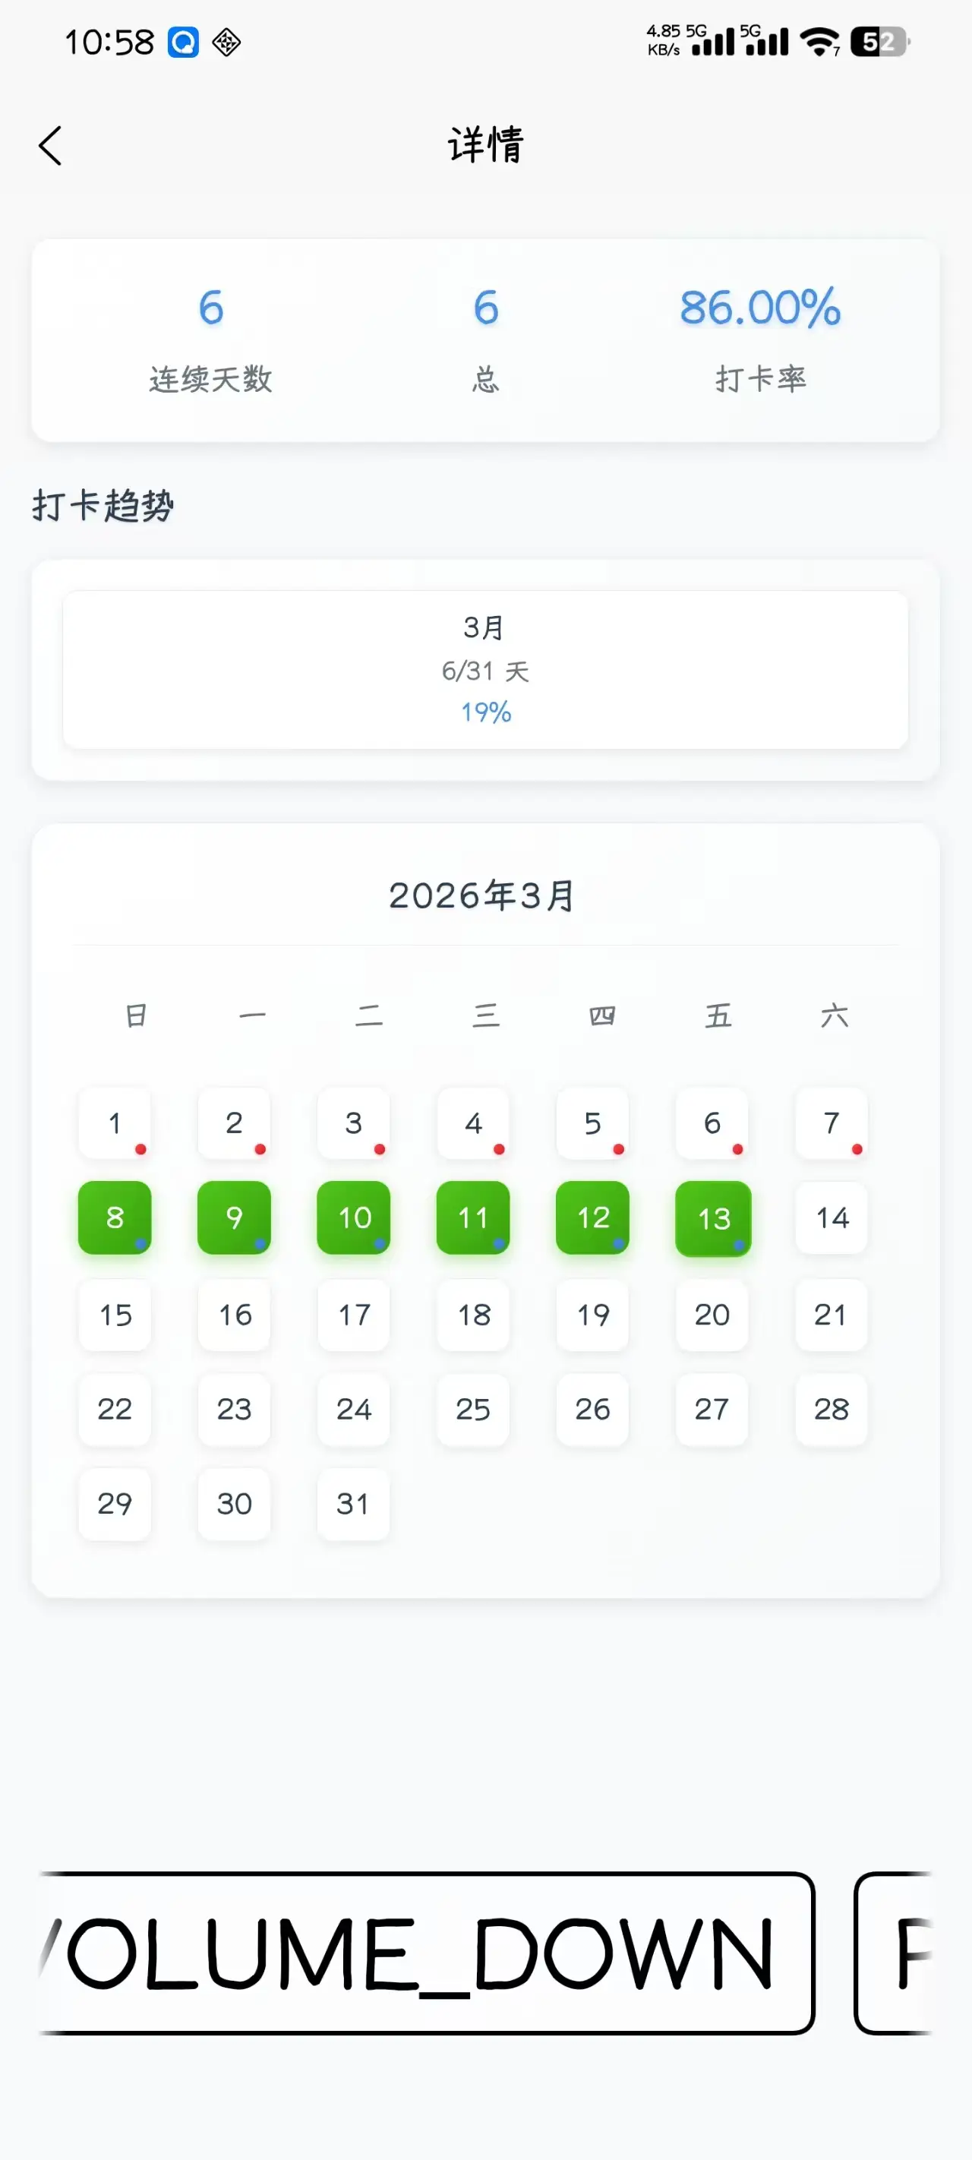Select missed day March 1
The image size is (972, 2160).
pyautogui.click(x=115, y=1123)
